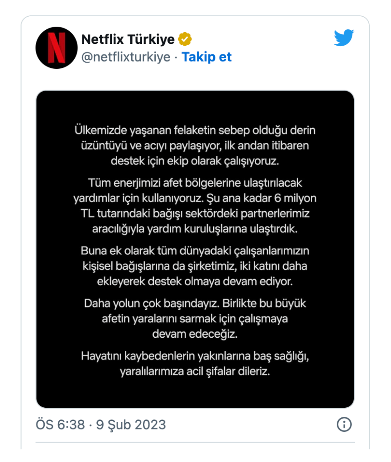Open the Netflix Türkiye display name
Screen dimensions: 391x462
(x=128, y=39)
